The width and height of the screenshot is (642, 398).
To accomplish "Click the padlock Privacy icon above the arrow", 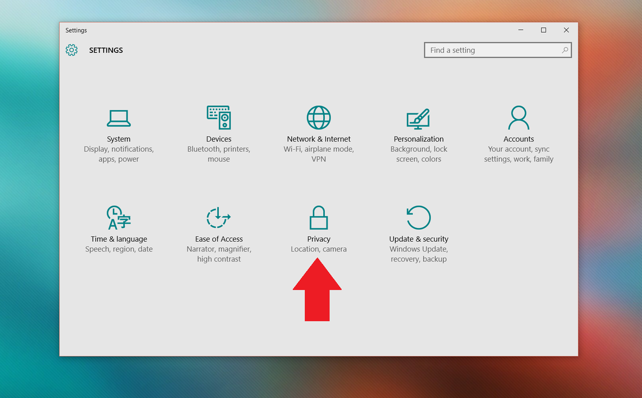I will [x=318, y=218].
